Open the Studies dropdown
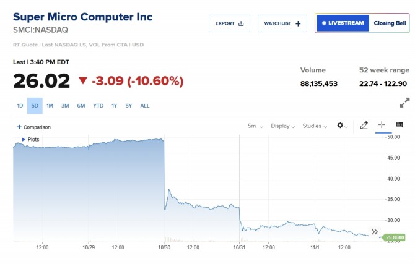This screenshot has width=415, height=264. tap(315, 126)
